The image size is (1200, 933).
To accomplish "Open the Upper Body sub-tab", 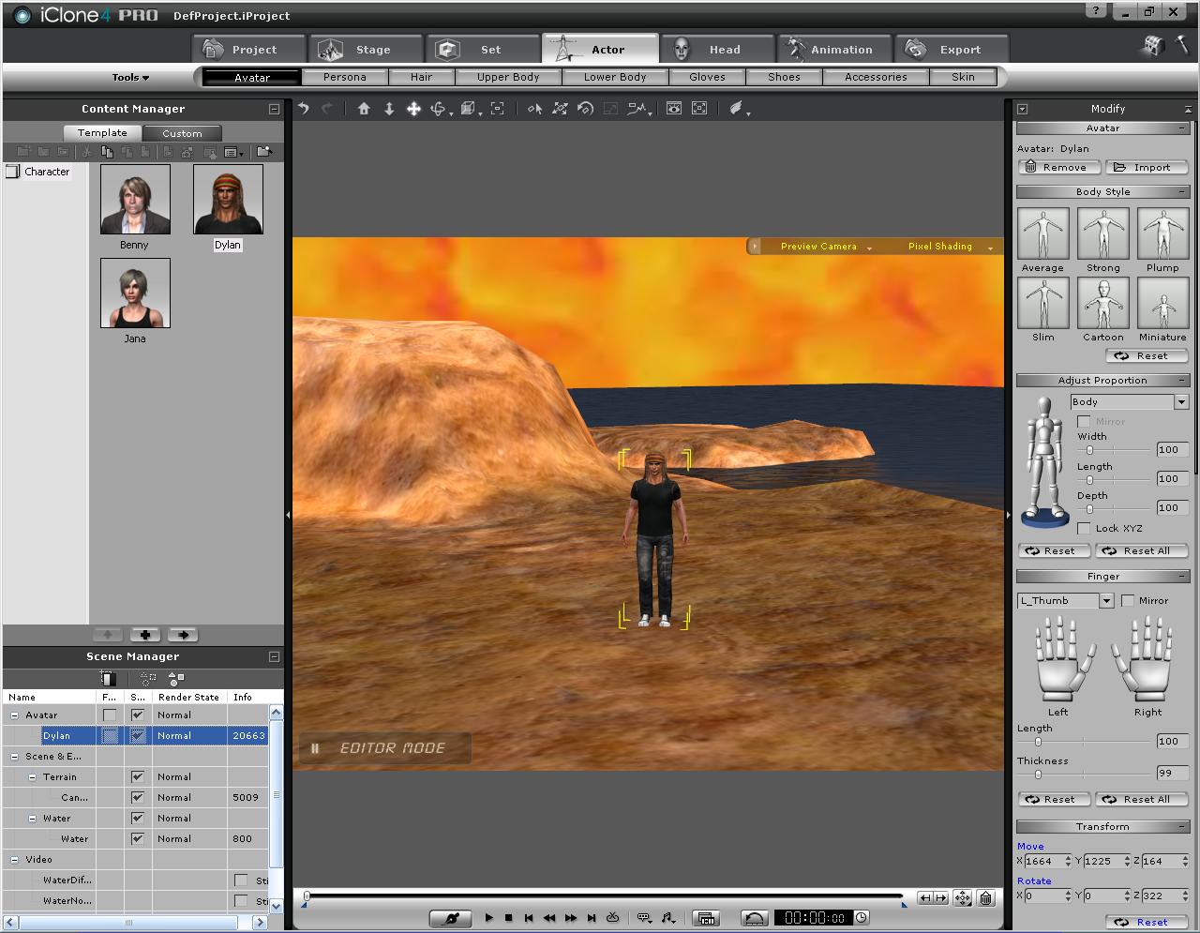I will pyautogui.click(x=508, y=77).
